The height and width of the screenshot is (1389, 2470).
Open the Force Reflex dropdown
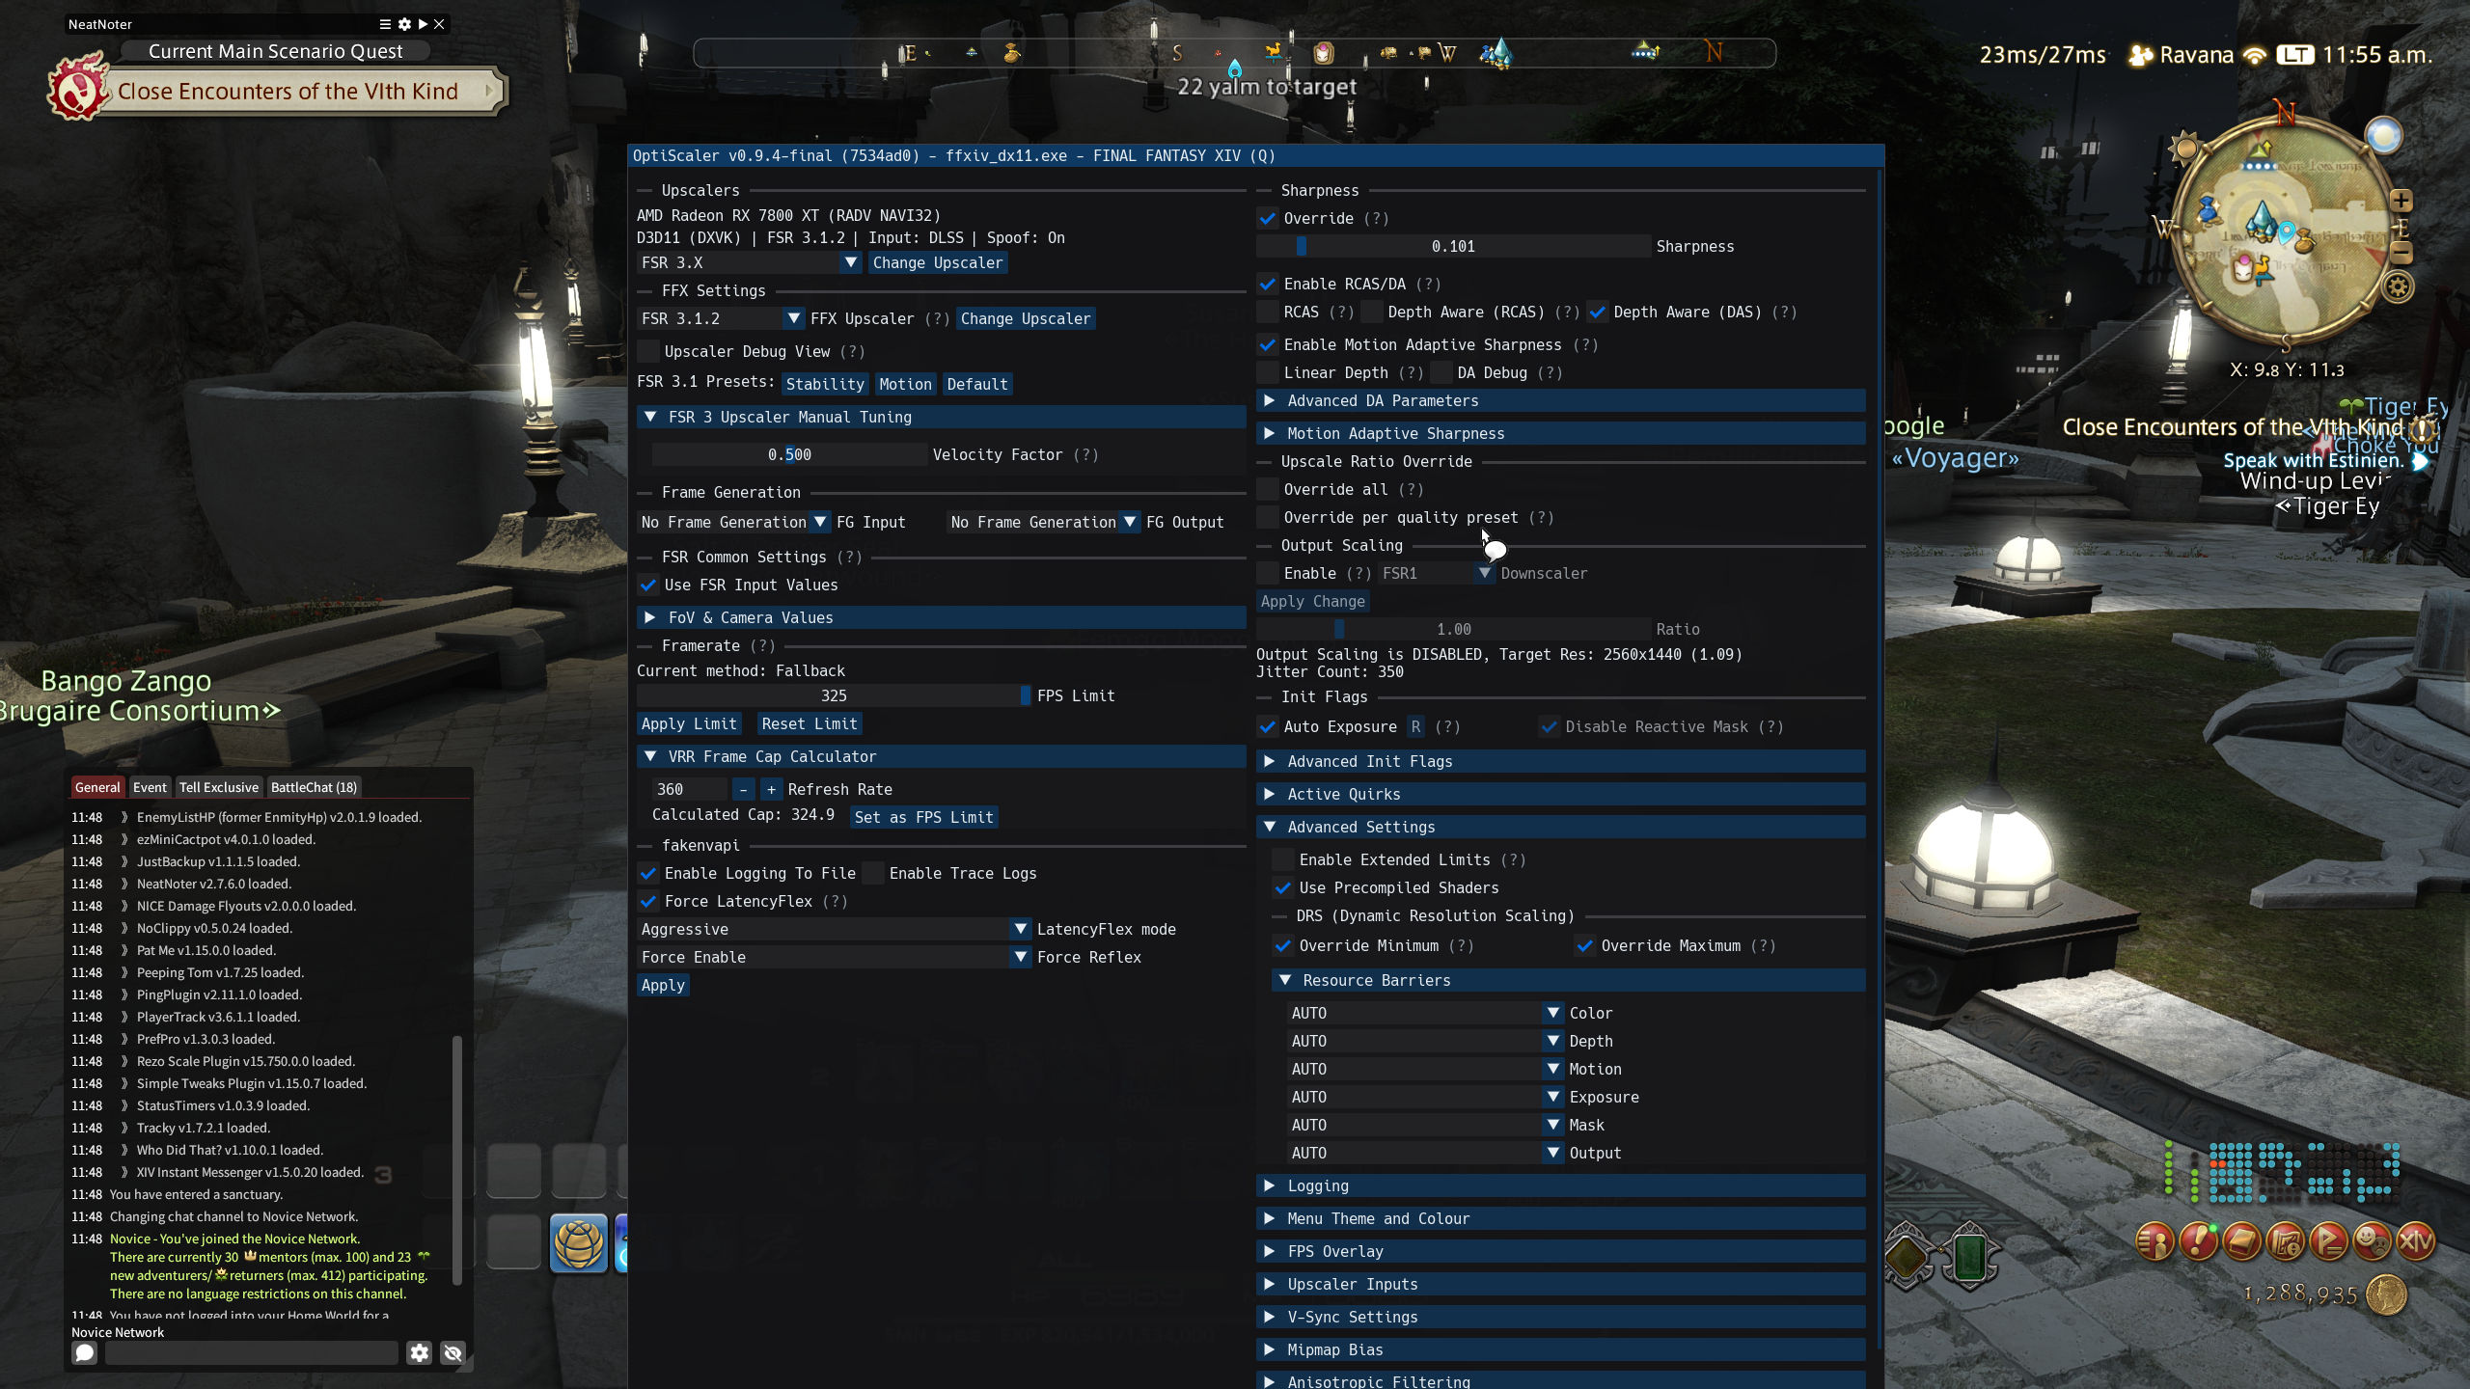pyautogui.click(x=834, y=958)
